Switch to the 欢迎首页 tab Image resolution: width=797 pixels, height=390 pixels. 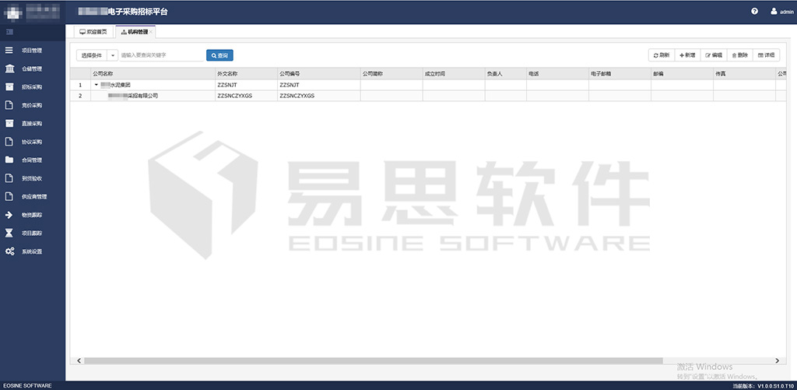[x=93, y=32]
